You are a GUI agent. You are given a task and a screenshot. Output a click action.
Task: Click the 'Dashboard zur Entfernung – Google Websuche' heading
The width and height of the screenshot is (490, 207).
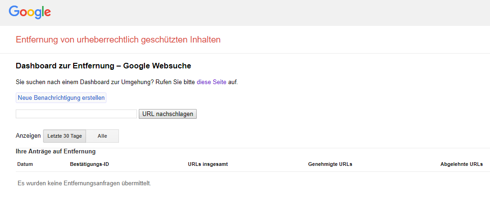pos(103,66)
